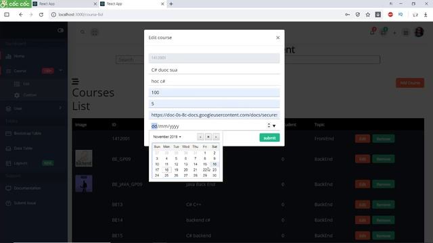Click the field containing 5
The width and height of the screenshot is (433, 243).
click(x=214, y=103)
